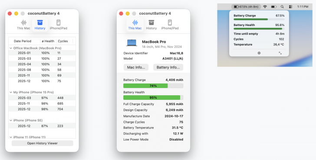Open settings gear in battery popup
Screen dimensions: 316x160
coord(259,53)
